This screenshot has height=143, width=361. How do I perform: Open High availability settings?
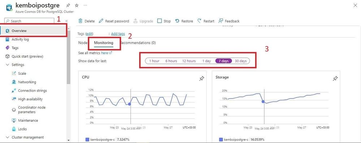pyautogui.click(x=30, y=99)
